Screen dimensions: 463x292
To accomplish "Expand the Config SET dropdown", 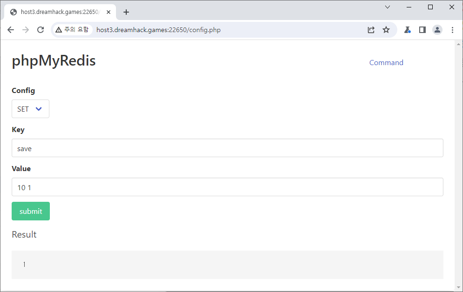I will point(30,109).
